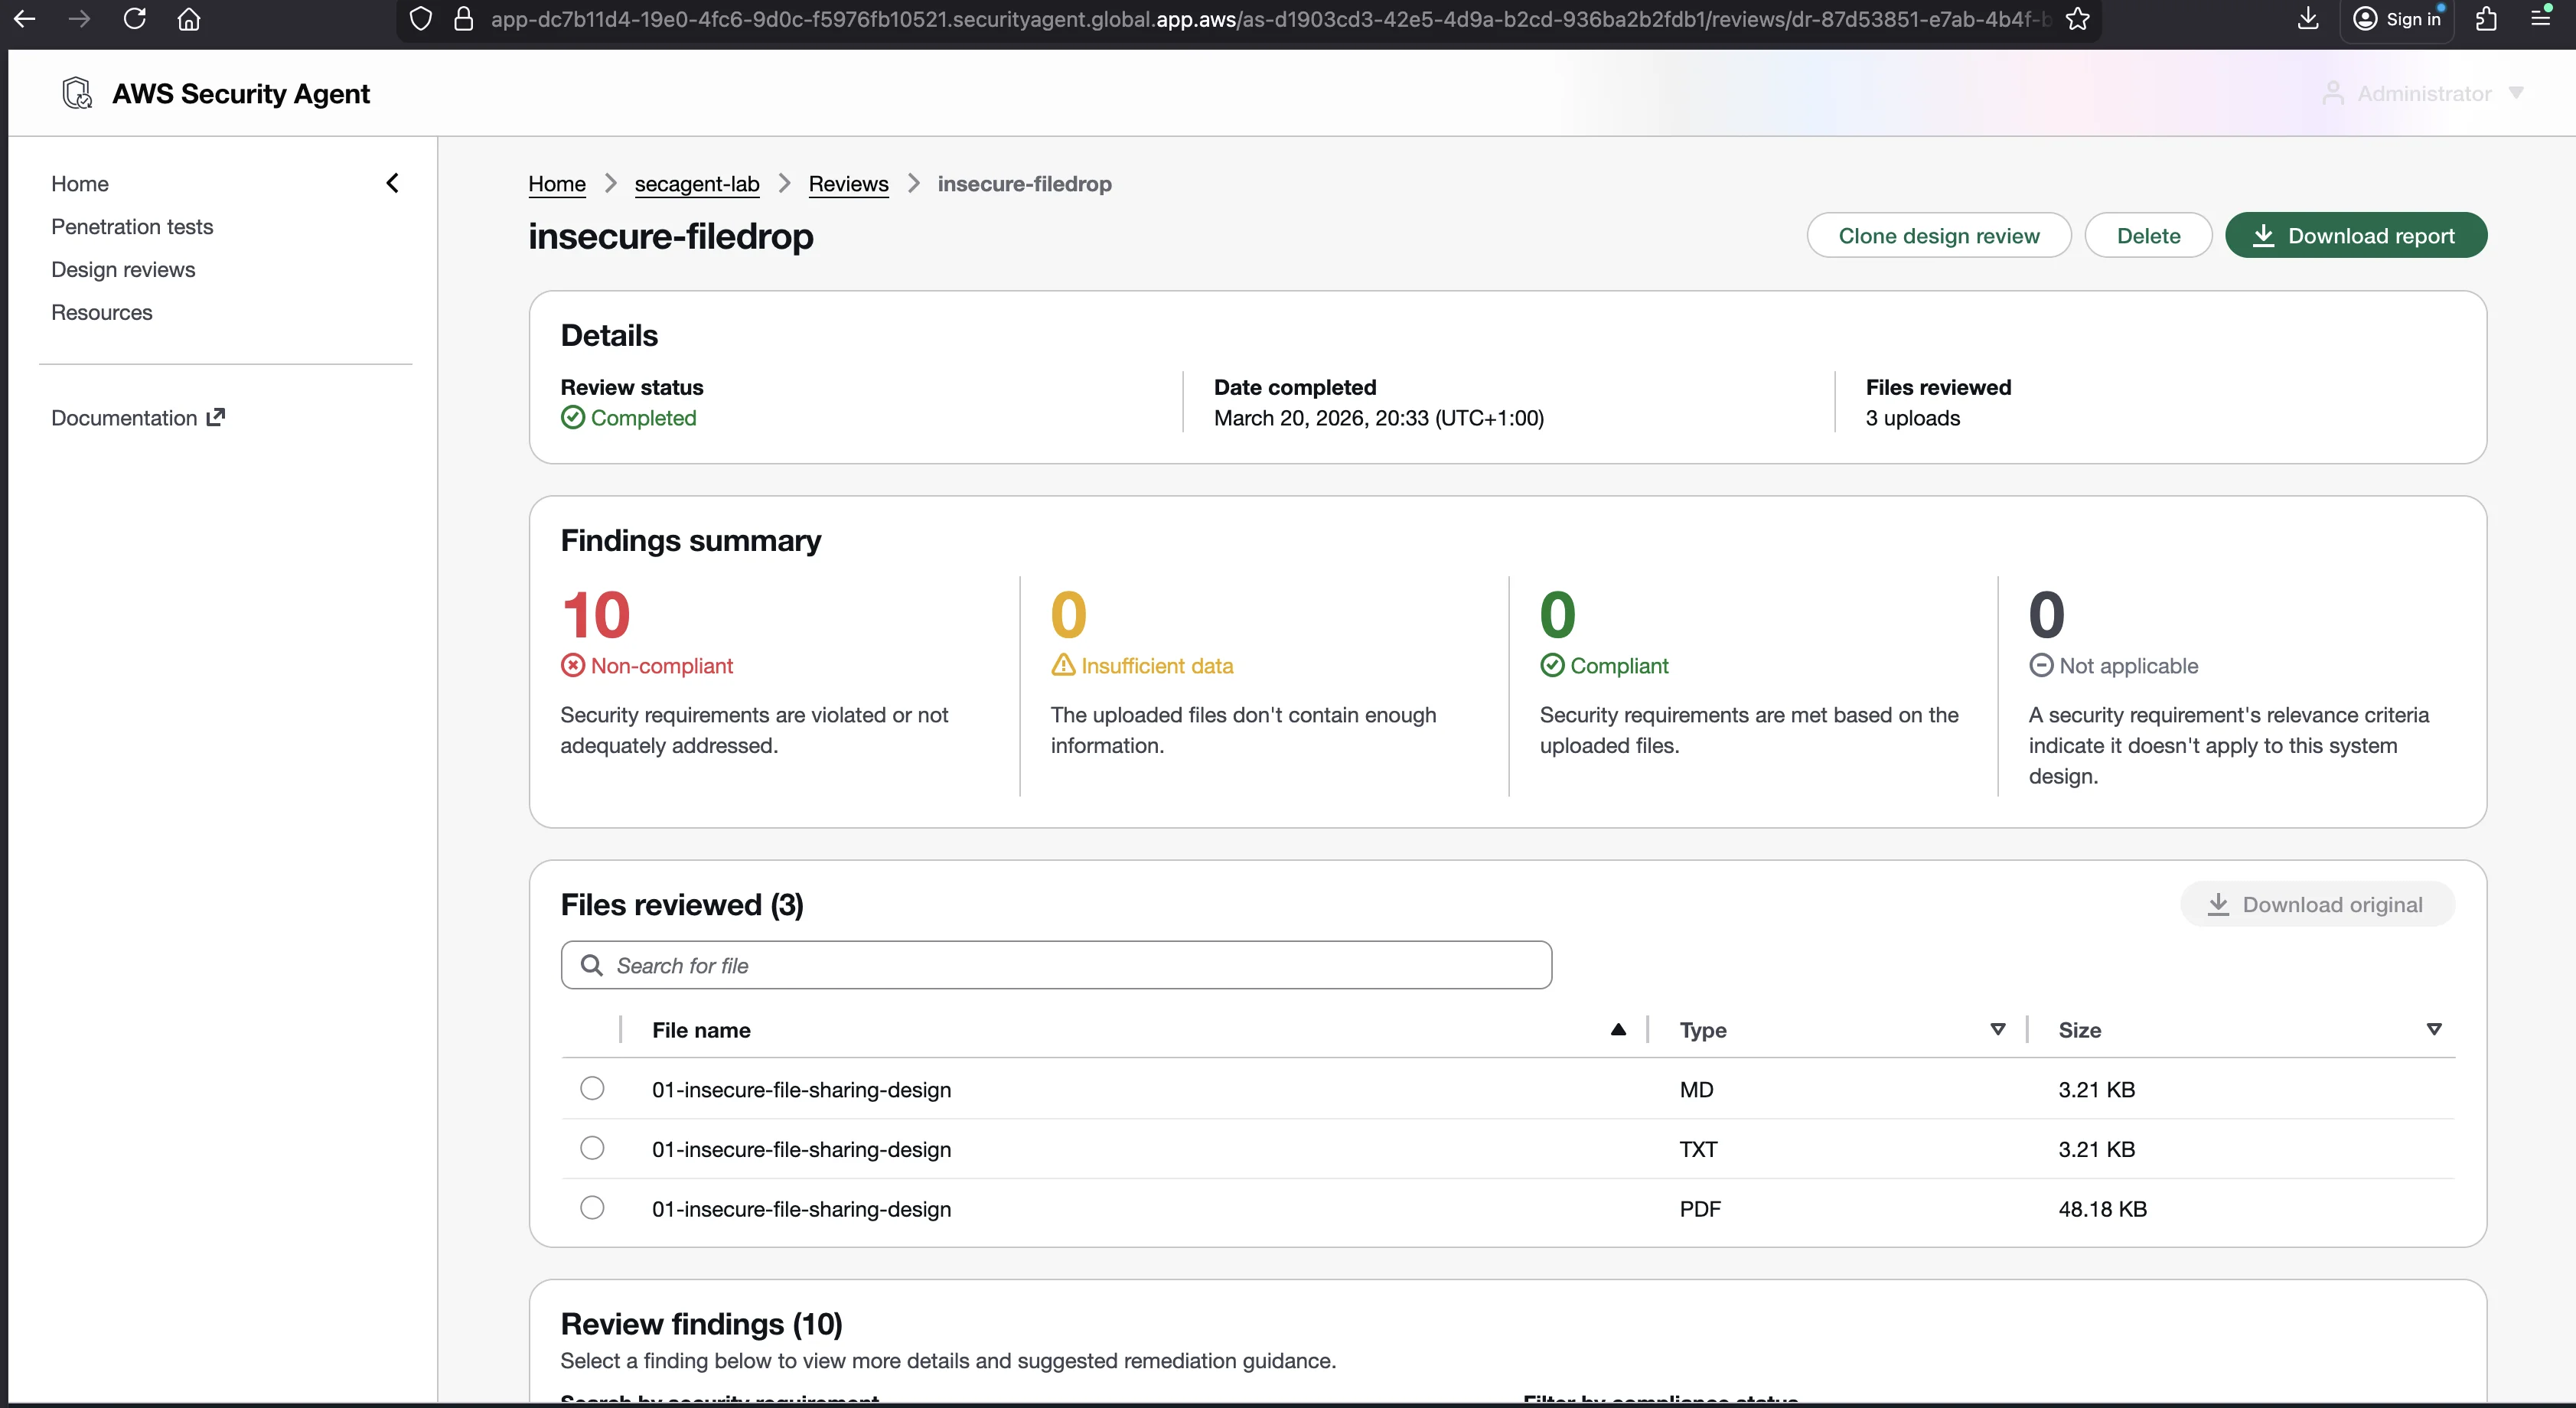This screenshot has width=2576, height=1408.
Task: Select the MD file radio button
Action: 592,1089
